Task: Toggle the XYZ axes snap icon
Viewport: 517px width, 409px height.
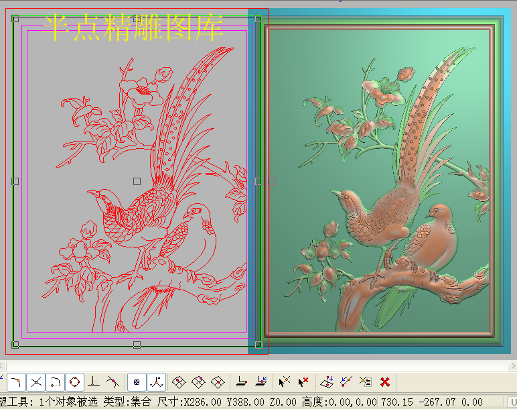Action: click(x=156, y=383)
